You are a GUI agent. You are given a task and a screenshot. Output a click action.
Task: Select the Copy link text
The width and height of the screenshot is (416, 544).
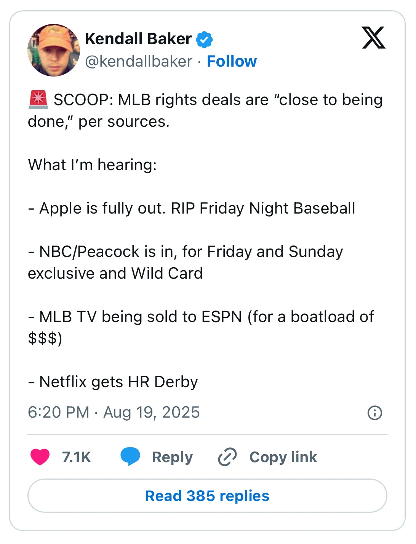coord(283,457)
